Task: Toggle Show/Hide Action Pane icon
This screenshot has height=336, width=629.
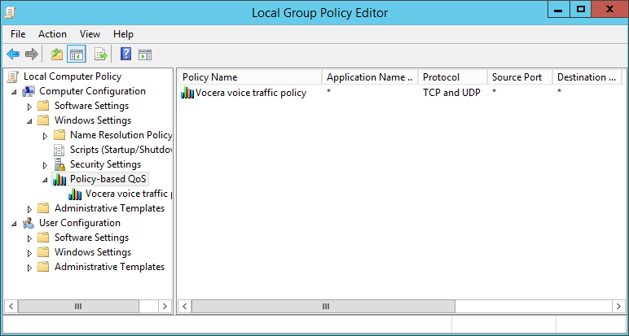Action: point(145,55)
